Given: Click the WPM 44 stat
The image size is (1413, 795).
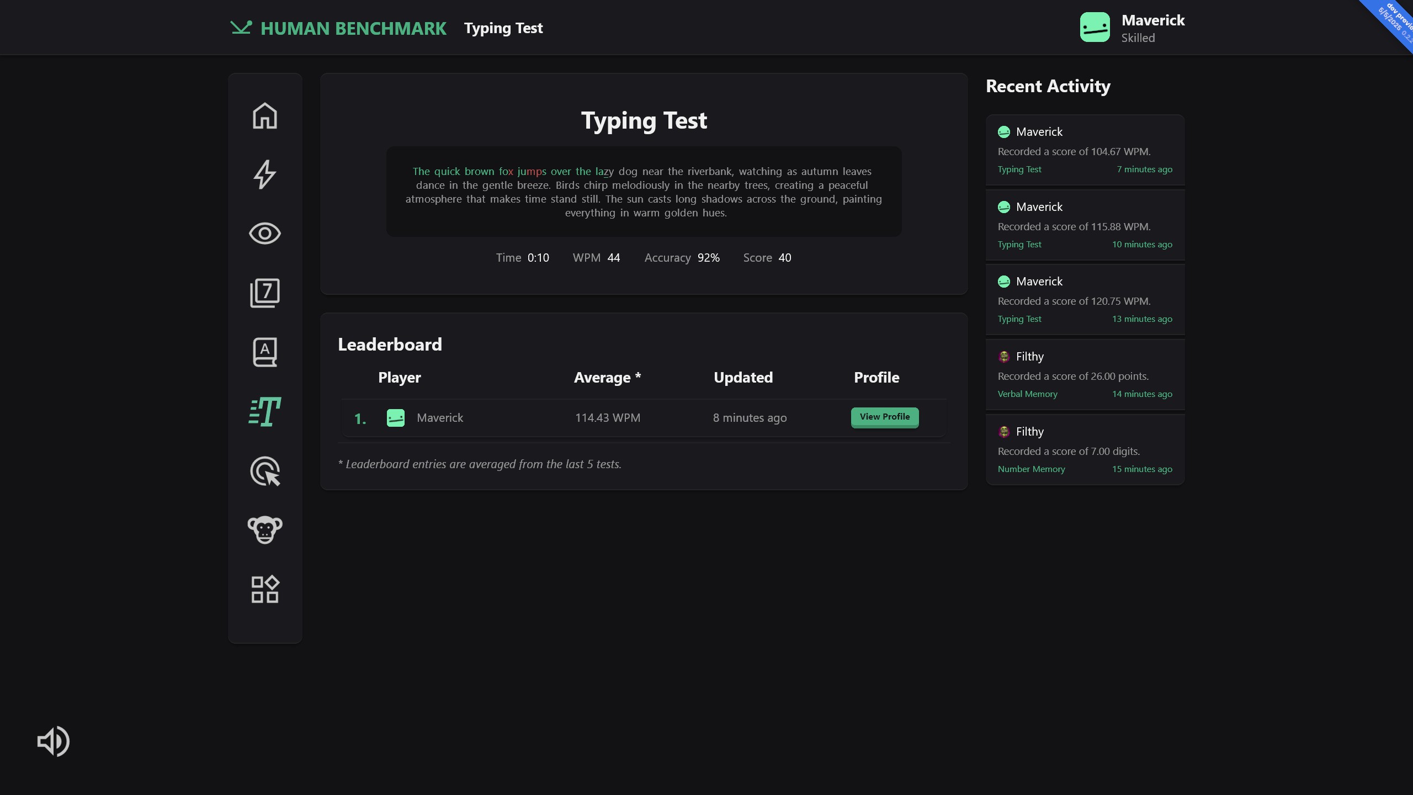Looking at the screenshot, I should (596, 258).
